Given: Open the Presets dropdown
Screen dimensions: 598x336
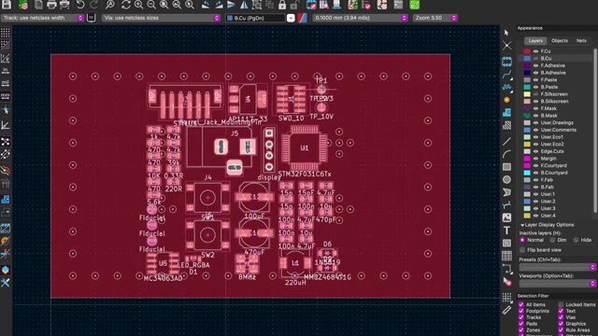Looking at the screenshot, I should 557,267.
